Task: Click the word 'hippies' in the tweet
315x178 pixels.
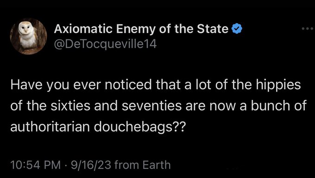Action: tap(278, 85)
